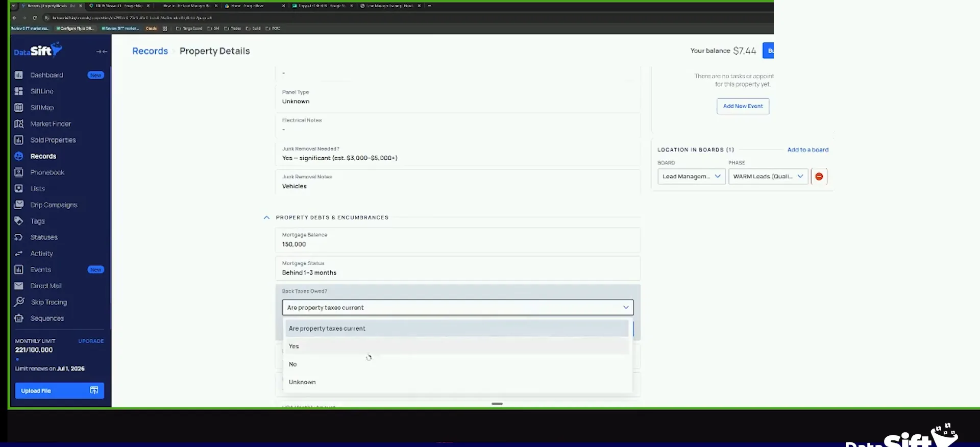Open the WARM Leads phase dropdown
This screenshot has height=447, width=980.
point(768,177)
